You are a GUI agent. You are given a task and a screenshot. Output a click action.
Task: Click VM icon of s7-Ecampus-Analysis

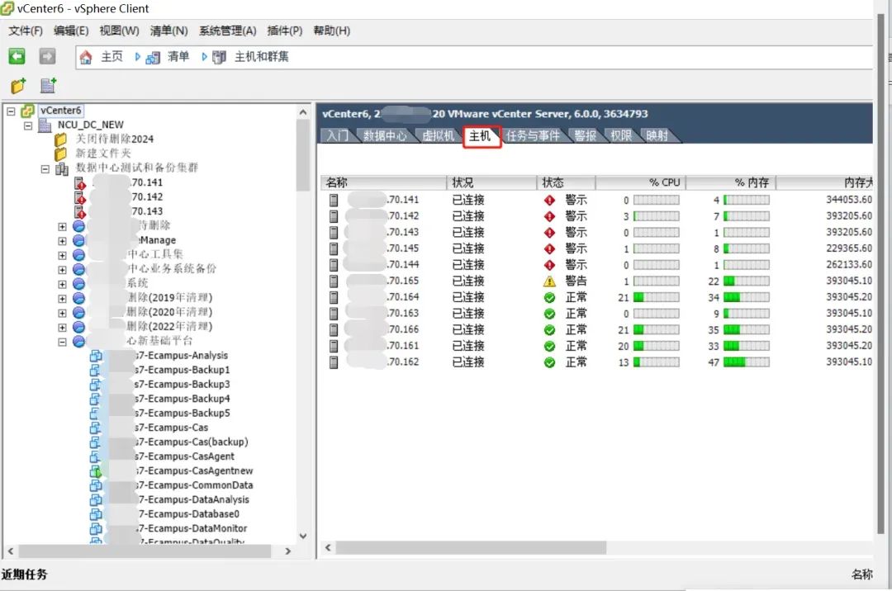click(96, 356)
